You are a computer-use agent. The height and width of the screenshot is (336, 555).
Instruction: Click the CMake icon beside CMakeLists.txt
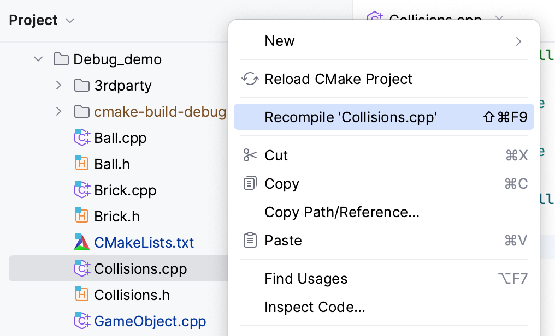pos(81,242)
